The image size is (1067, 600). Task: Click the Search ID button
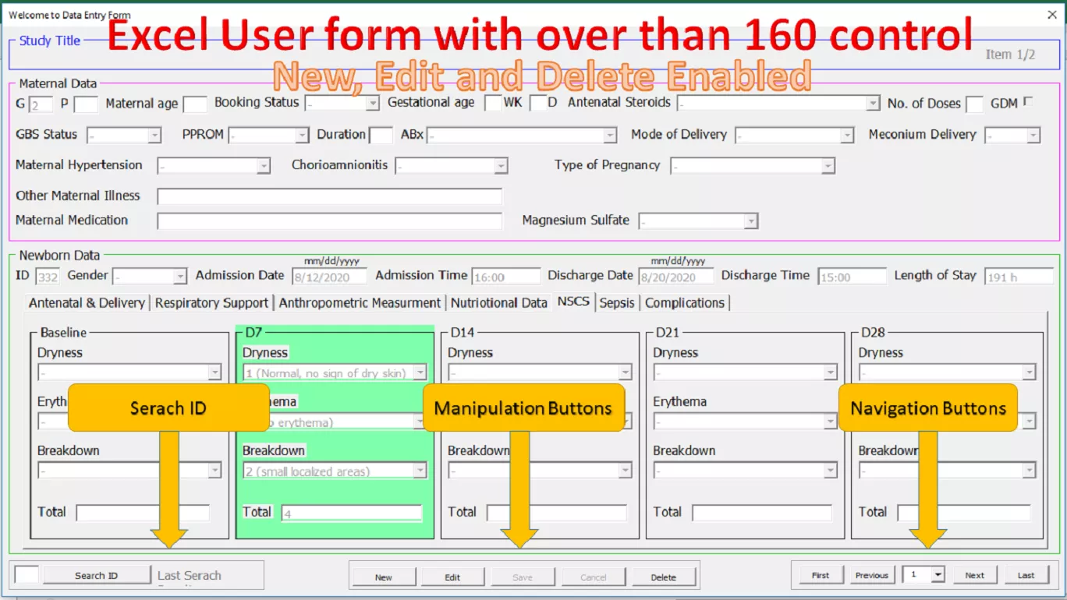click(x=97, y=576)
